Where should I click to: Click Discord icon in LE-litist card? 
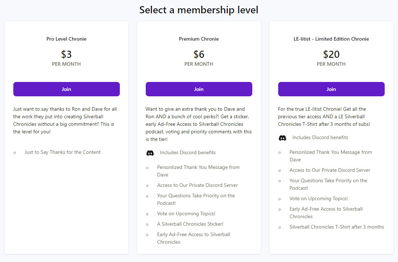282,138
